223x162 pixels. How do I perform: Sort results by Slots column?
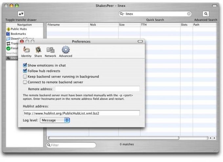point(187,25)
